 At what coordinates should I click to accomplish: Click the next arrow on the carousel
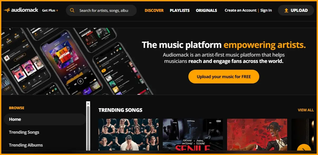click(304, 149)
